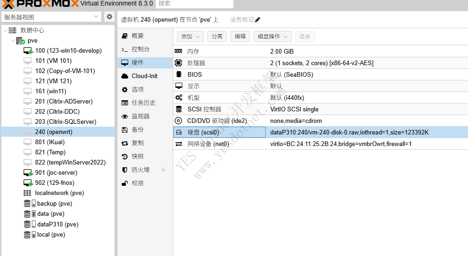Click the 还原 revert button
468x256 pixels.
point(305,37)
